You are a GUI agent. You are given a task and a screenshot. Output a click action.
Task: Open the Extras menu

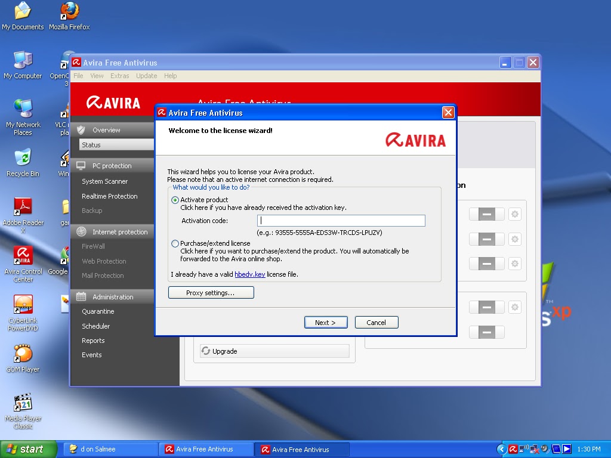(119, 76)
